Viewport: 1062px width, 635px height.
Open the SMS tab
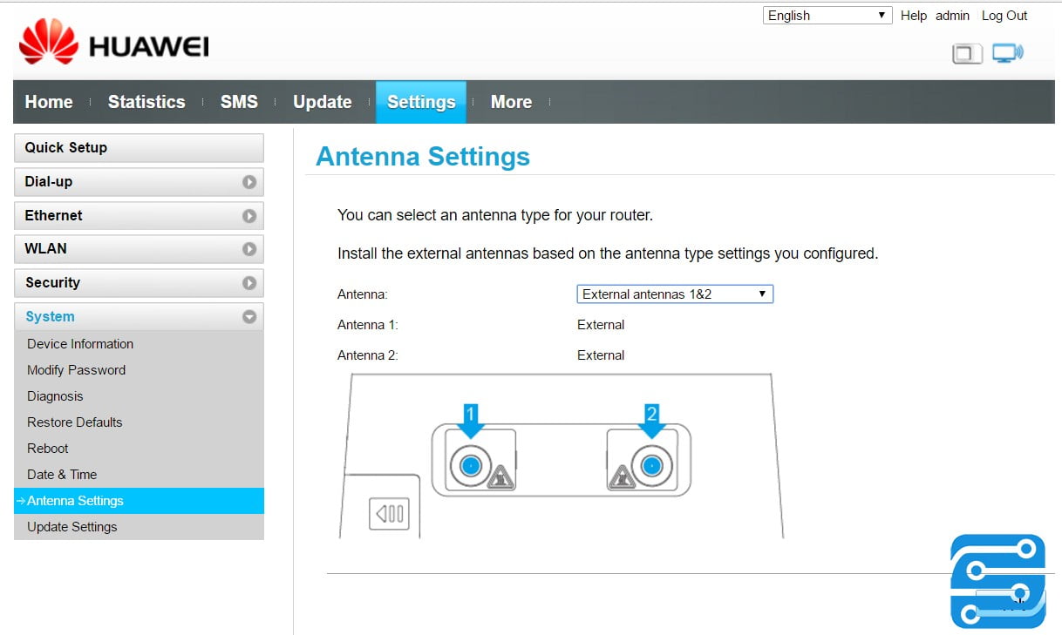[x=239, y=102]
